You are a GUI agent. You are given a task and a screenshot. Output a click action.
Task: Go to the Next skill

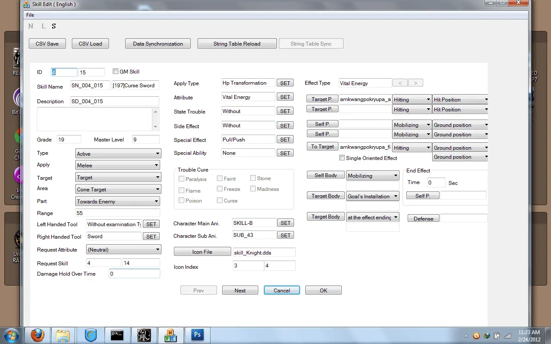pos(240,290)
